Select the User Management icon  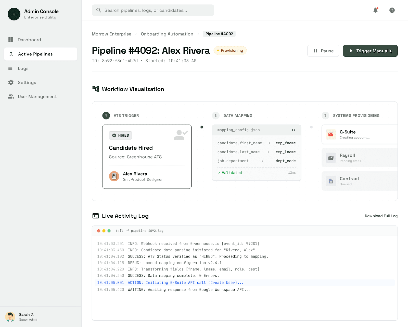(x=11, y=97)
